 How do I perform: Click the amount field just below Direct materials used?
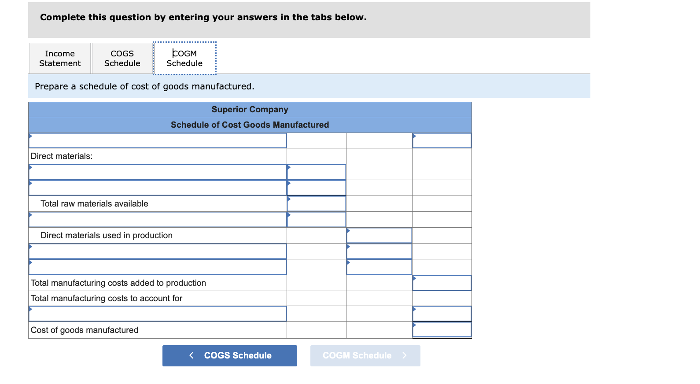[x=379, y=251]
